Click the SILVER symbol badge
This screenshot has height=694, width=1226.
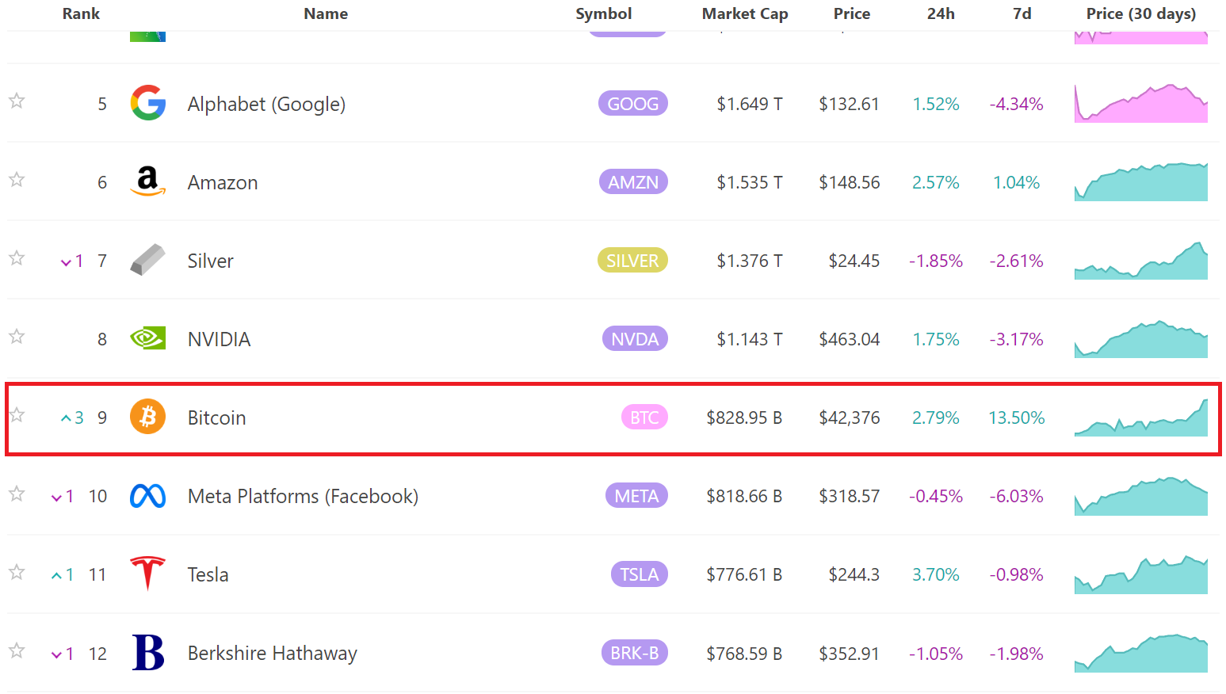pos(632,260)
